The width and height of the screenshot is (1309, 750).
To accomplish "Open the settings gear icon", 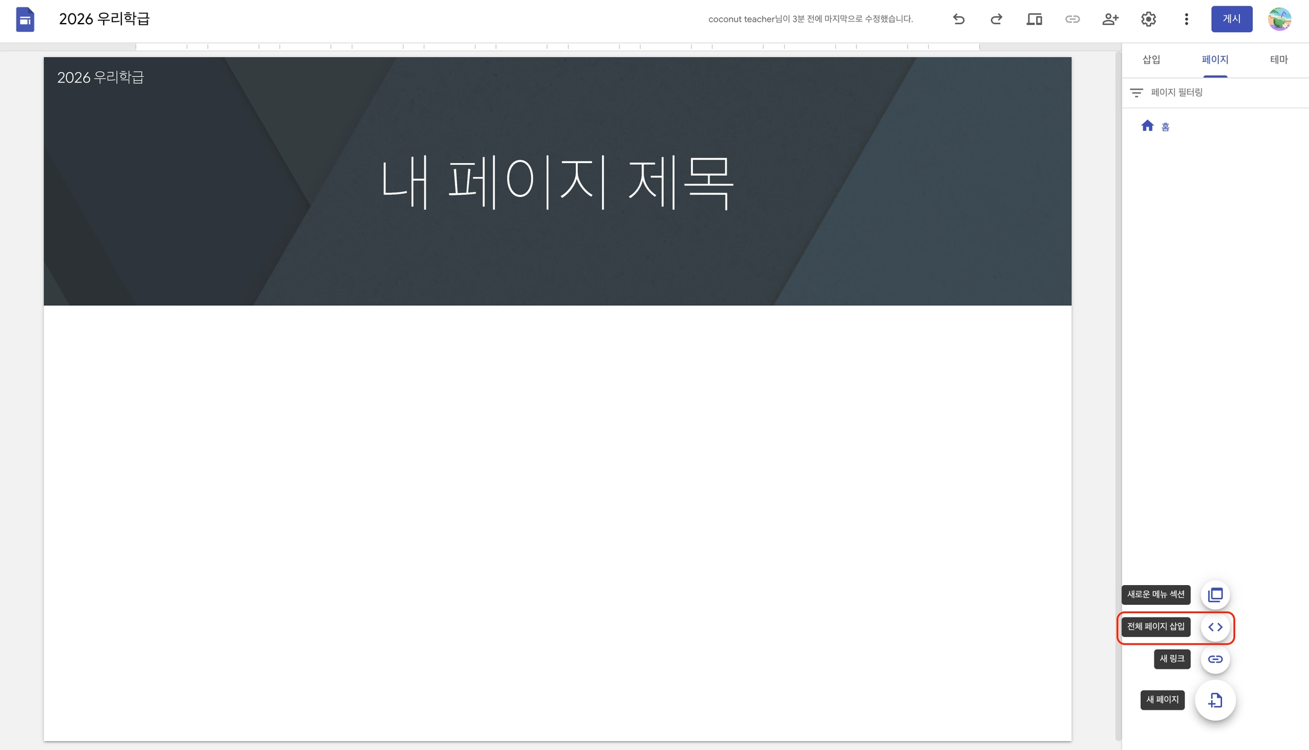I will [1148, 19].
